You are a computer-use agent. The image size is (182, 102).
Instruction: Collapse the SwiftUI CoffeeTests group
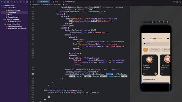pos(3,20)
